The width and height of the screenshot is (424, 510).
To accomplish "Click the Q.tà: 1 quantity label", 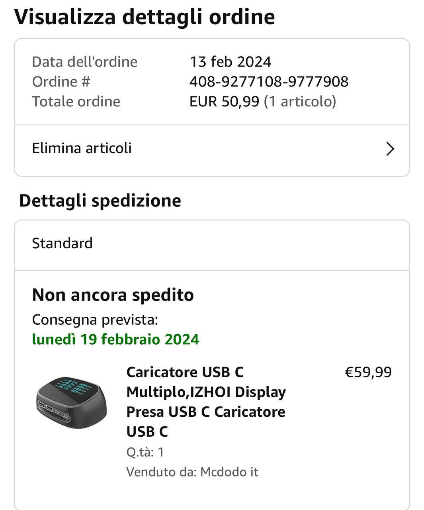I will point(145,452).
